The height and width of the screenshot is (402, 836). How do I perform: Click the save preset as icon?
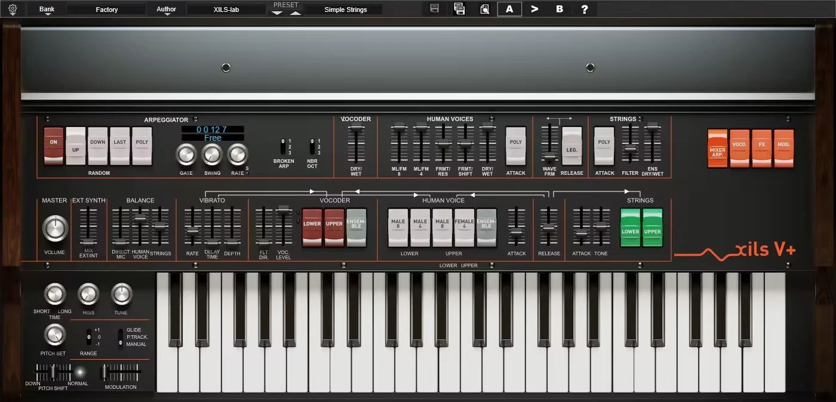click(x=459, y=9)
